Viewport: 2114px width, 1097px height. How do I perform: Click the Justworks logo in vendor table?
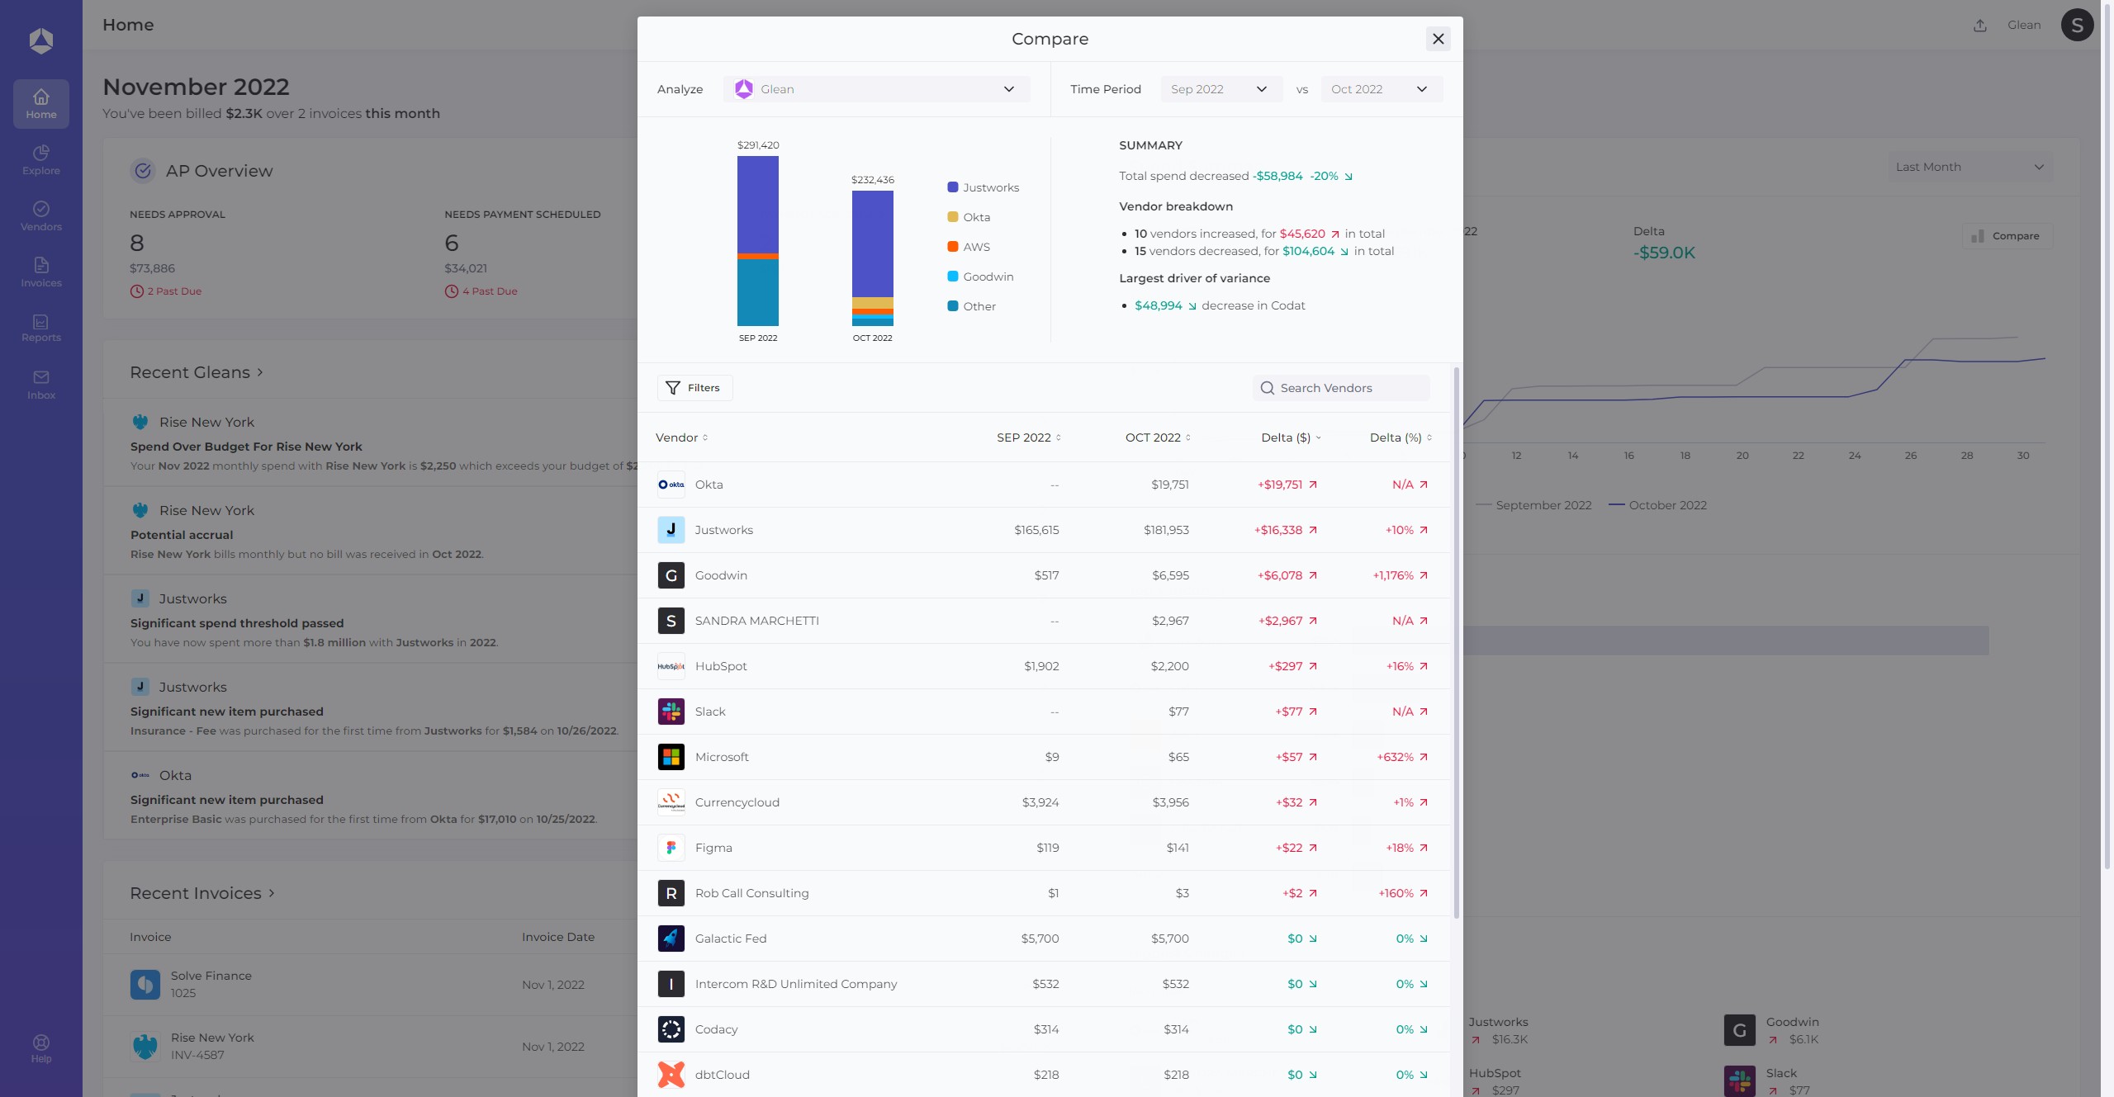point(671,530)
